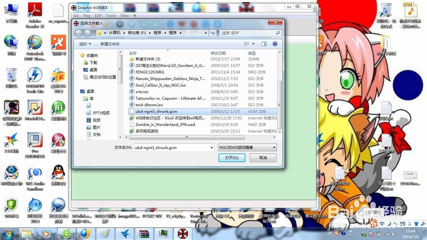
Task: Open the 组织 dropdown menu
Action: 85,44
